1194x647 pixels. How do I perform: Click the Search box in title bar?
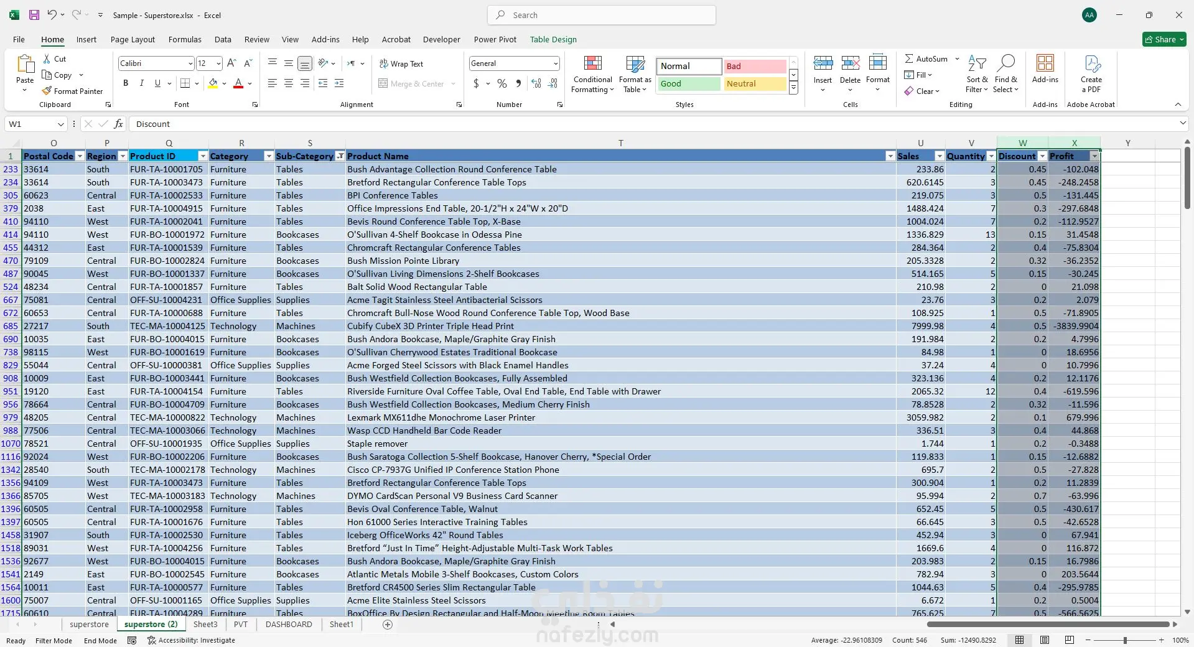tap(601, 15)
